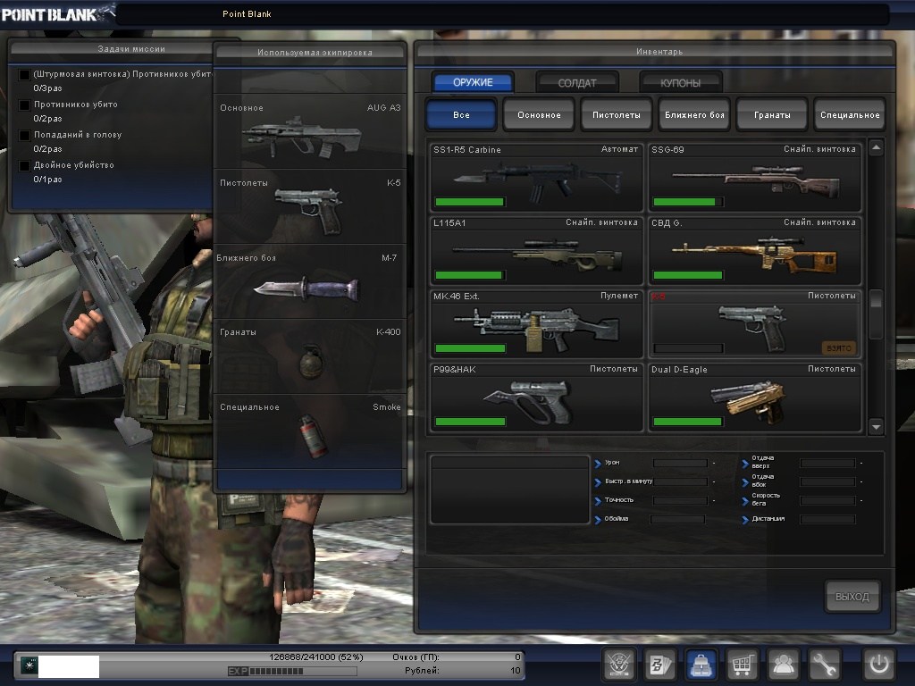The height and width of the screenshot is (686, 915).
Task: Click SS1-R5 Carbine green durability bar
Action: pyautogui.click(x=470, y=202)
